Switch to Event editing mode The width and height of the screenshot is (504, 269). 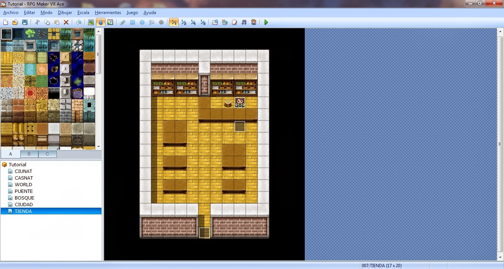[101, 22]
